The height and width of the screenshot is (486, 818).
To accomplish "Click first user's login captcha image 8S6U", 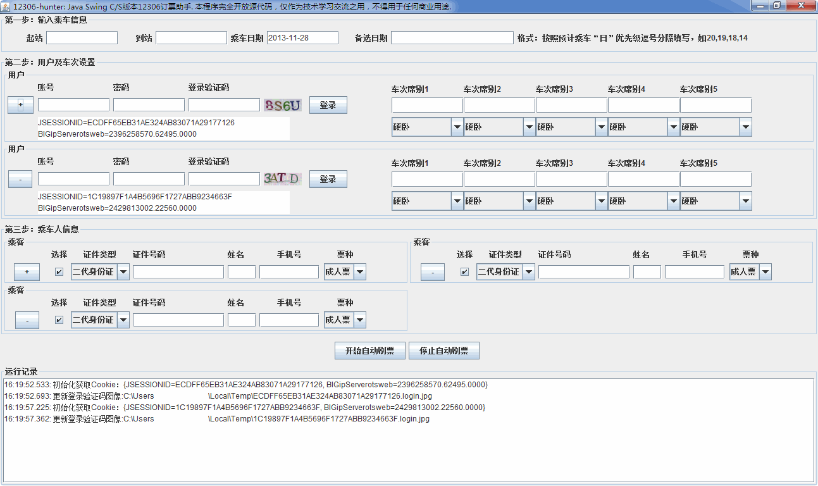I will click(283, 105).
